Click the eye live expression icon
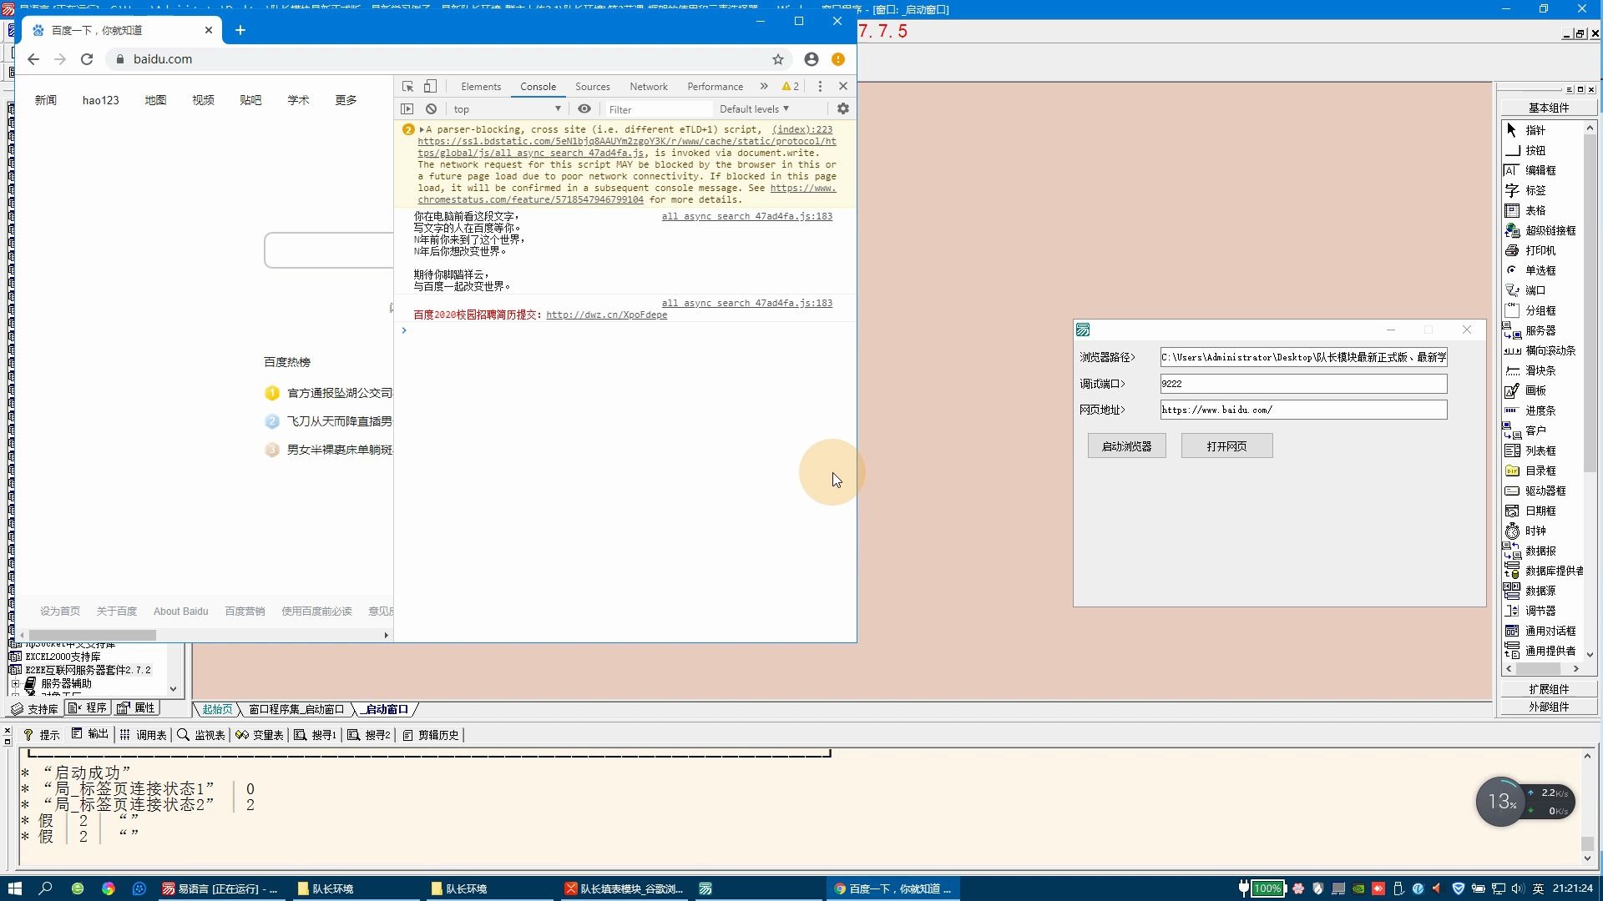 click(584, 108)
